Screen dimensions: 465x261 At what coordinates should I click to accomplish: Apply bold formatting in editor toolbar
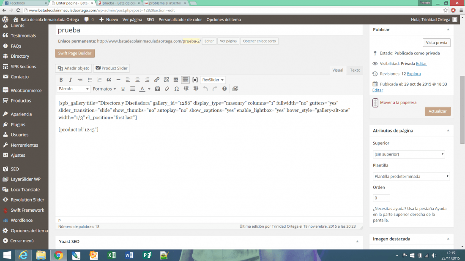pos(61,80)
